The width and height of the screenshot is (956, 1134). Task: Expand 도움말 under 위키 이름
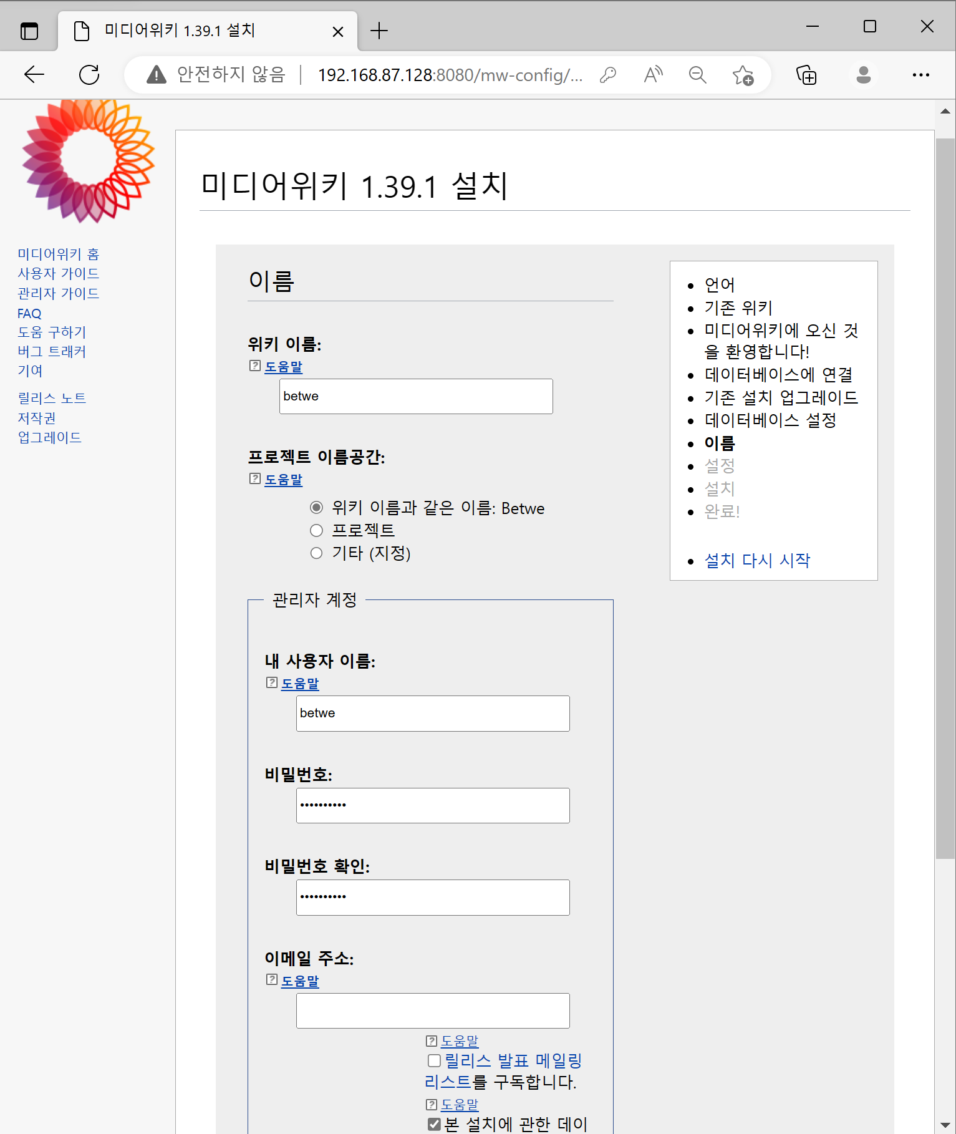click(283, 367)
